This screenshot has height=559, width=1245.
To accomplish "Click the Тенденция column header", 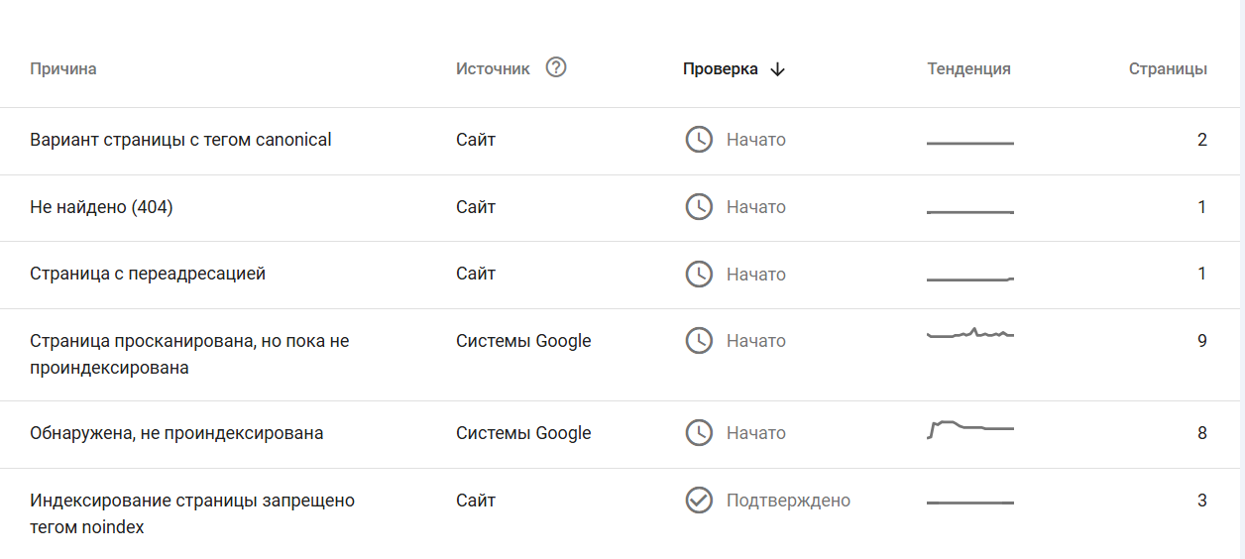I will click(x=968, y=69).
